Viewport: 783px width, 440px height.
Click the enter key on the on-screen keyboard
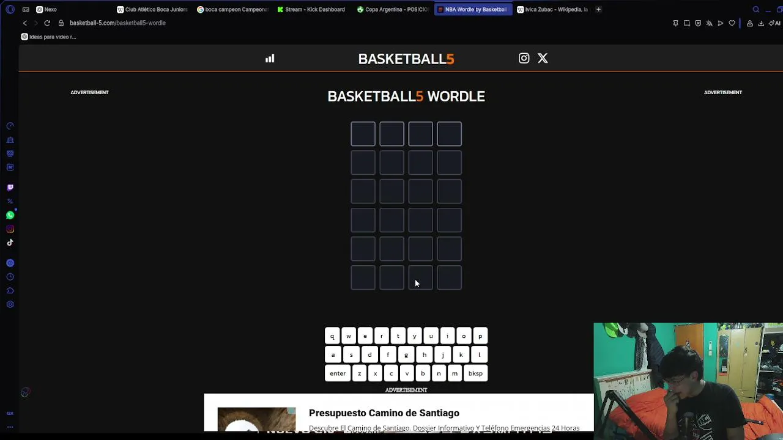[x=338, y=373]
